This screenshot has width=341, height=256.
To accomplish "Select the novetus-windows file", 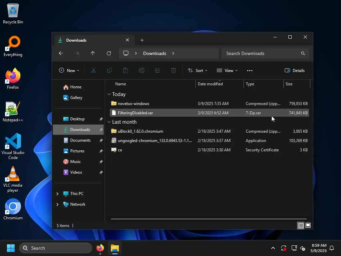I will tap(209, 104).
